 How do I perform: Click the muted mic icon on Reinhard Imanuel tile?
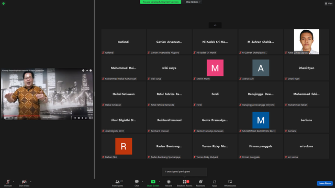149,131
